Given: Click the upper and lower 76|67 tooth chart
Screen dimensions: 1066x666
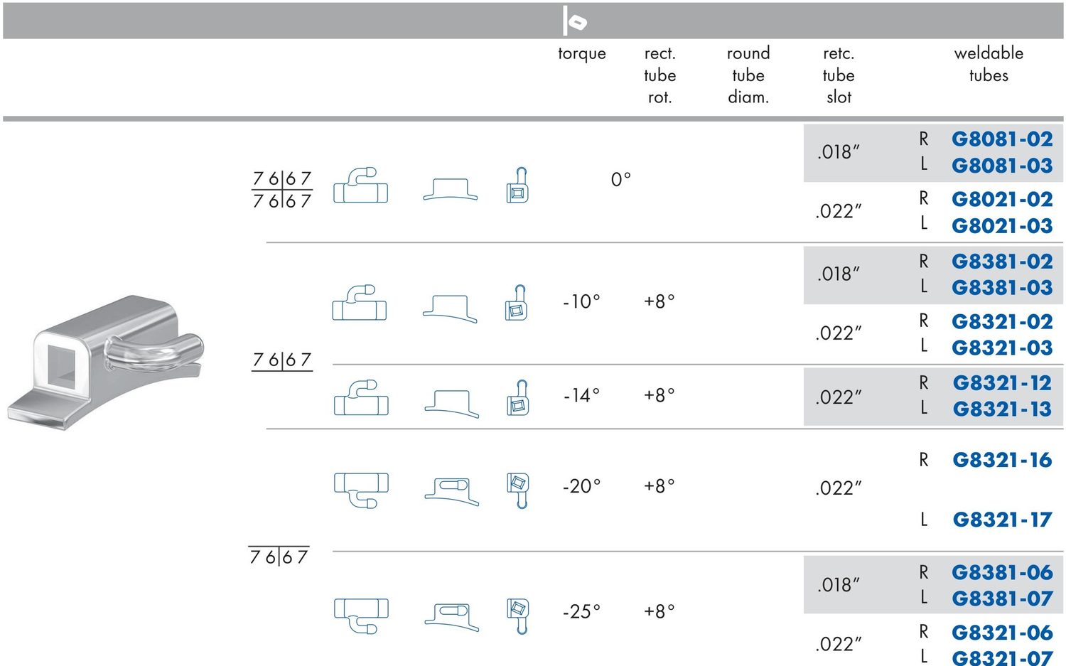Looking at the screenshot, I should 282,190.
